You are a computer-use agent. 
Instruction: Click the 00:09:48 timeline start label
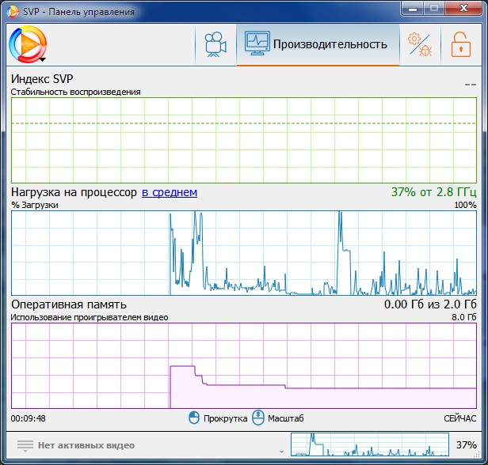[29, 418]
